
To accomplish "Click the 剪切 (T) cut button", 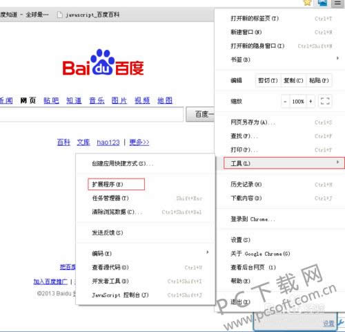I will pos(268,80).
